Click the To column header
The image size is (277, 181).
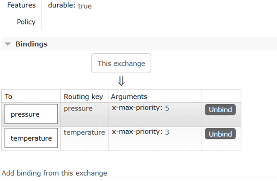[x=9, y=96]
